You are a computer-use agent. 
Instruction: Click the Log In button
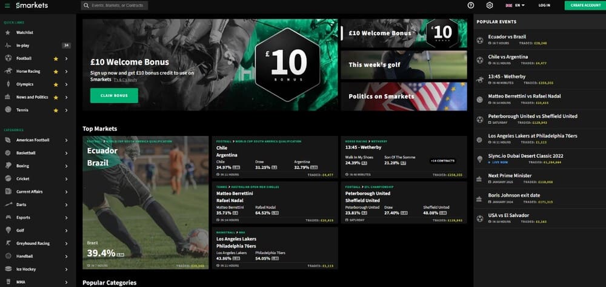coord(544,5)
